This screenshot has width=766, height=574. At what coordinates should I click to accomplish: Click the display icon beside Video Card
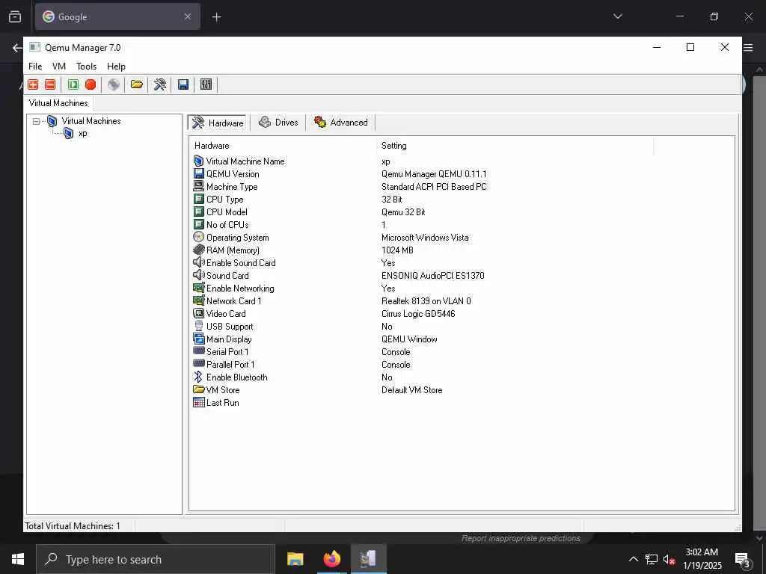coord(198,313)
